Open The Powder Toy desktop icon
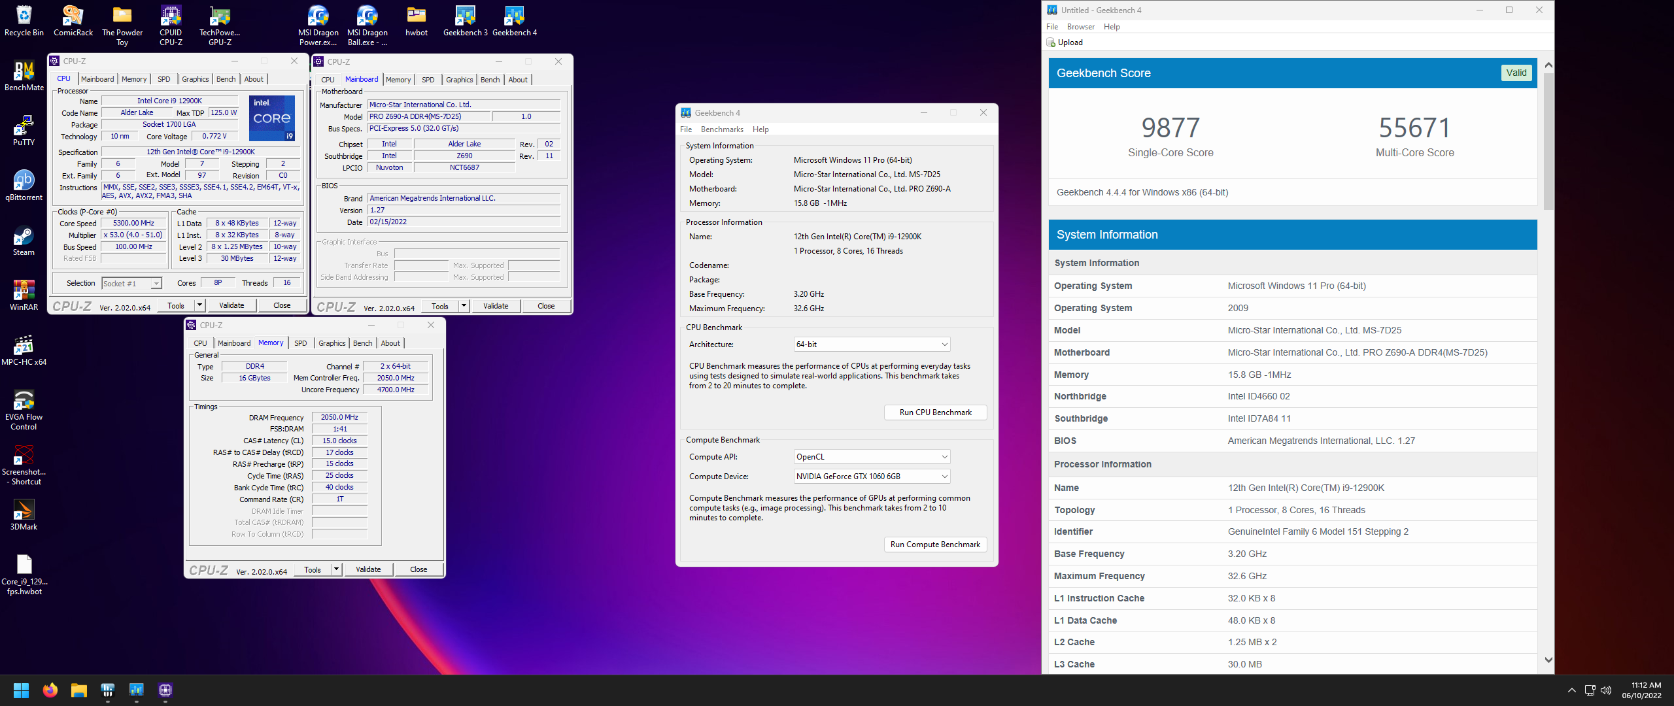 click(x=122, y=25)
